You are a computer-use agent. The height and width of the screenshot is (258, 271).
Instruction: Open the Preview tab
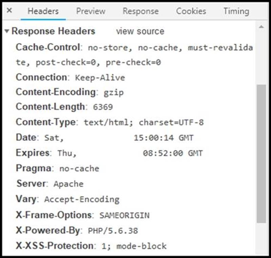(x=90, y=11)
